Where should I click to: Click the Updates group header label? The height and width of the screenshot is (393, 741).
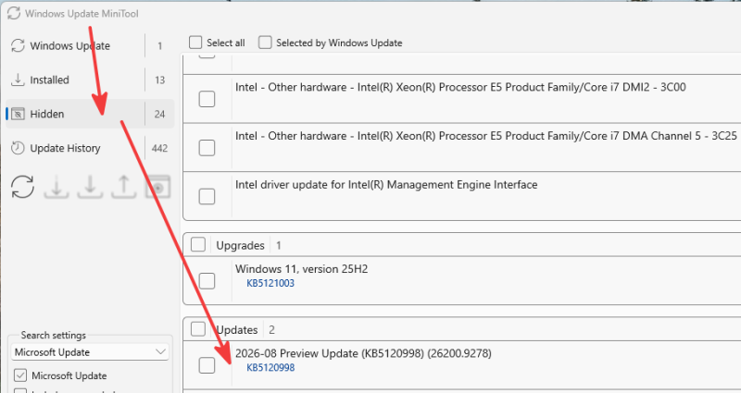pyautogui.click(x=237, y=330)
